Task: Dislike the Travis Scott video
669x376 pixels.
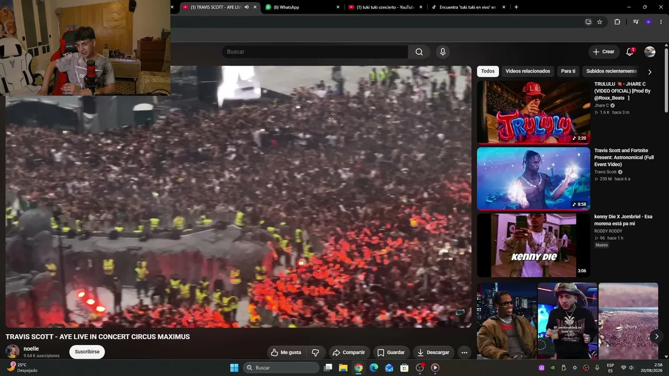Action: tap(315, 352)
